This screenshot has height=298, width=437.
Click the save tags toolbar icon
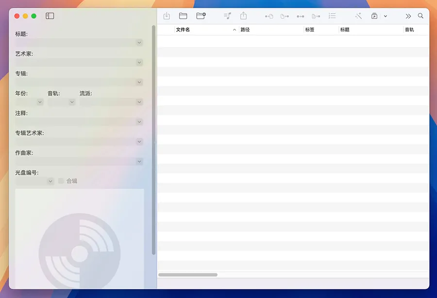point(167,16)
